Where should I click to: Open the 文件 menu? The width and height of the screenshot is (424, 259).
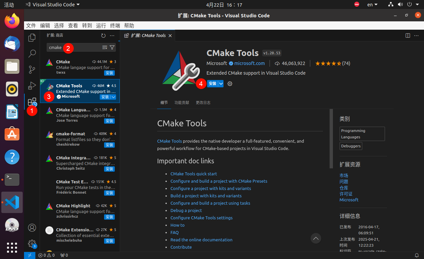coord(31,26)
